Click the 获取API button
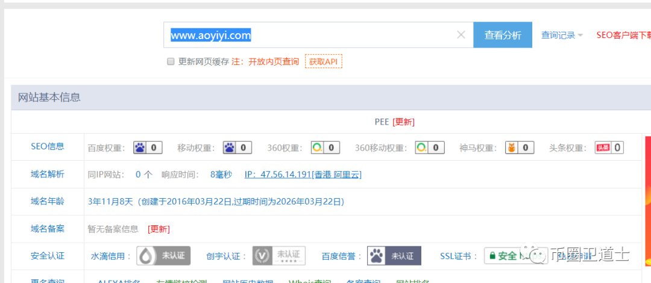 coord(324,61)
